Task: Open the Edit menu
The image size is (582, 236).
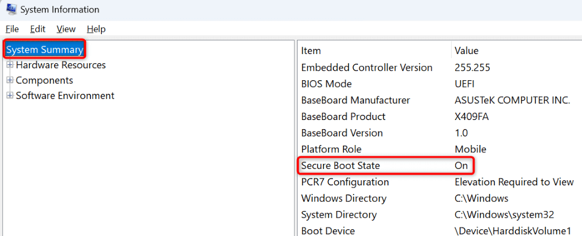Action: pos(38,29)
